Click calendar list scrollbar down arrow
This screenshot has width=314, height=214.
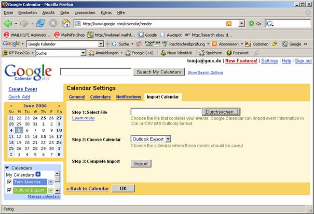57,191
